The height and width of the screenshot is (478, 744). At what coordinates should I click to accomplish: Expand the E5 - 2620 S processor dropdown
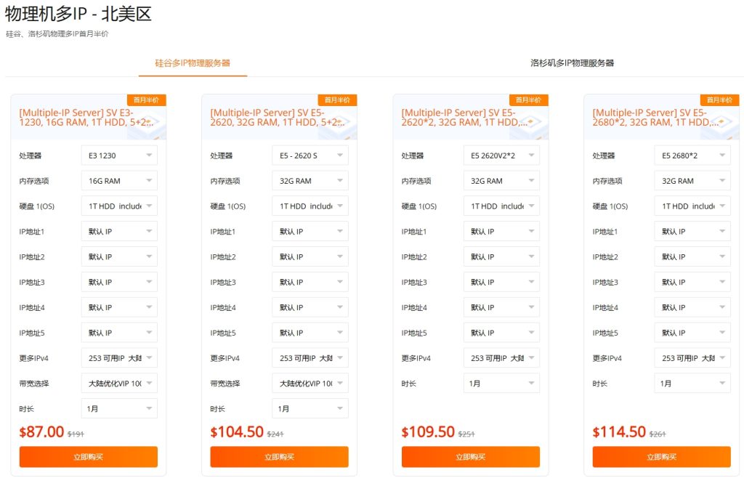click(x=310, y=155)
